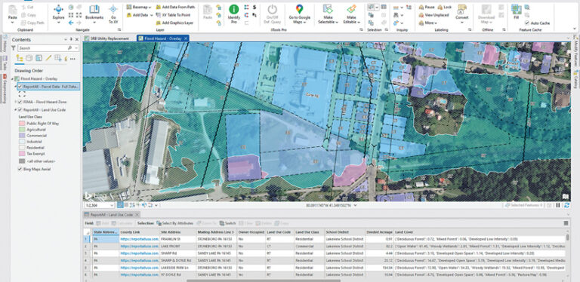Click the dollar sign icon in IXtools Pro
This screenshot has height=282, width=580.
(255, 7)
